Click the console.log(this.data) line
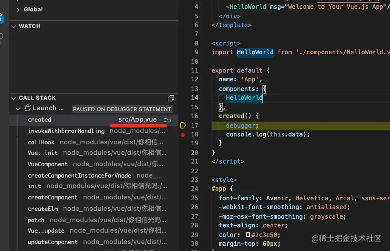390x251 pixels. (x=268, y=135)
